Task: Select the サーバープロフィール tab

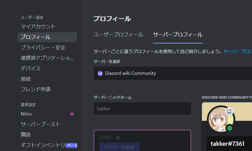Action: tap(178, 35)
